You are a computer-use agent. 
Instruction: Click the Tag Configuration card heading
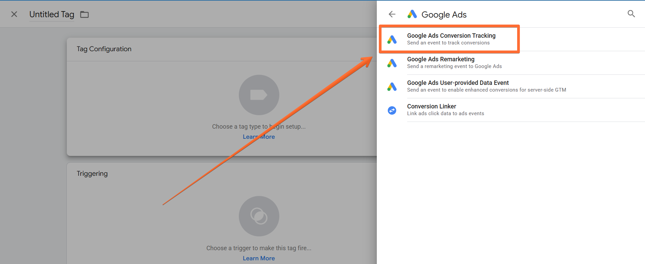[x=104, y=49]
